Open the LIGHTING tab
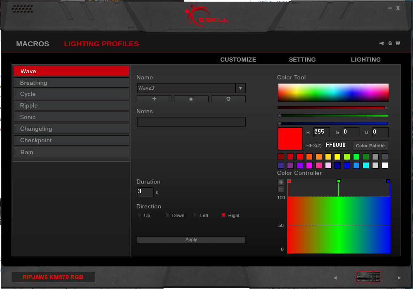Viewport: 413px width, 289px height. pos(366,60)
